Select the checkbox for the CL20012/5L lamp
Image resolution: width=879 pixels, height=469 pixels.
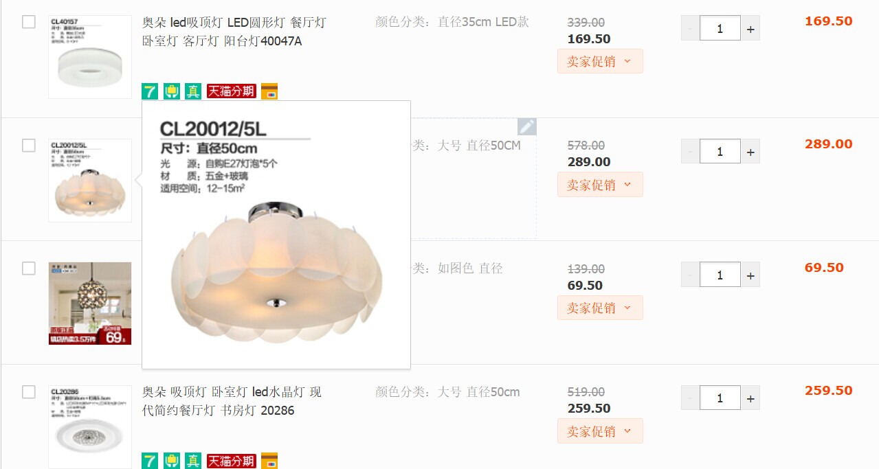pos(28,146)
